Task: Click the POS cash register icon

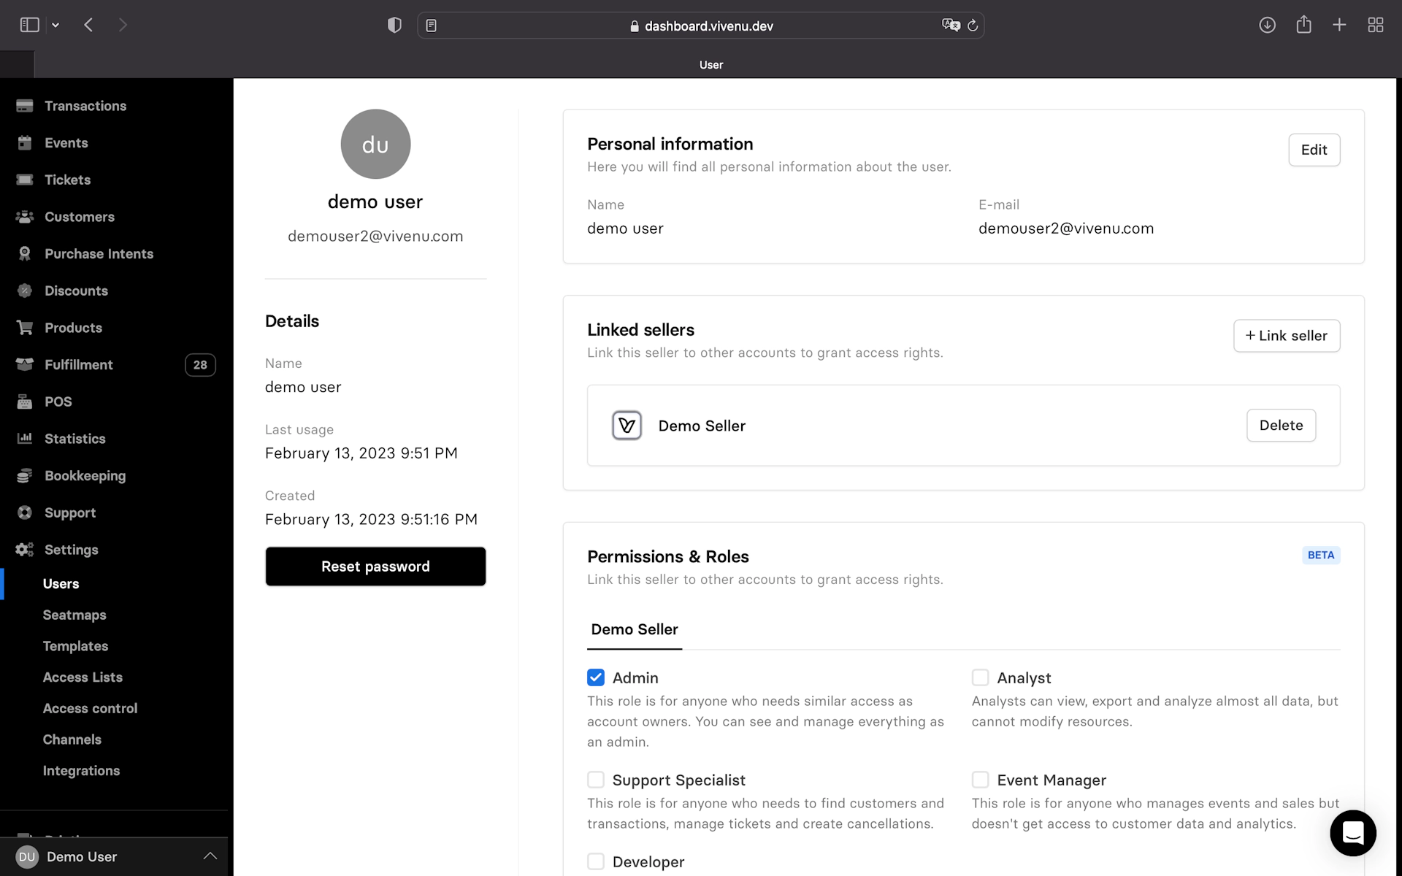Action: tap(25, 401)
